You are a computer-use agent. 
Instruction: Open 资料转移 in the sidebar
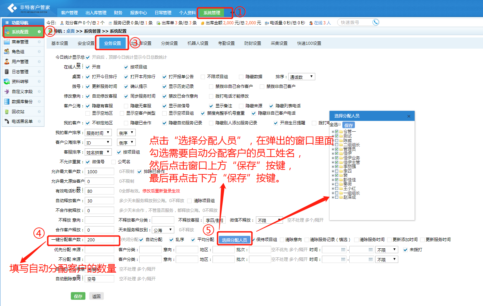(x=20, y=82)
